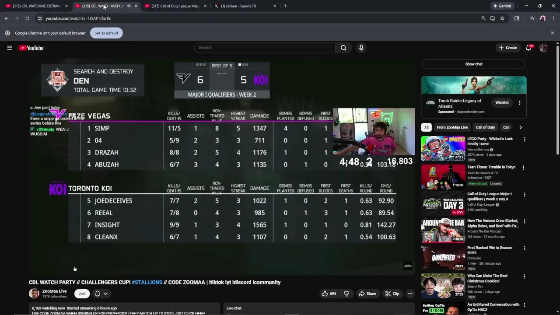This screenshot has height=315, width=560.
Task: Open LEGO Party video thumbnail
Action: coord(443,149)
